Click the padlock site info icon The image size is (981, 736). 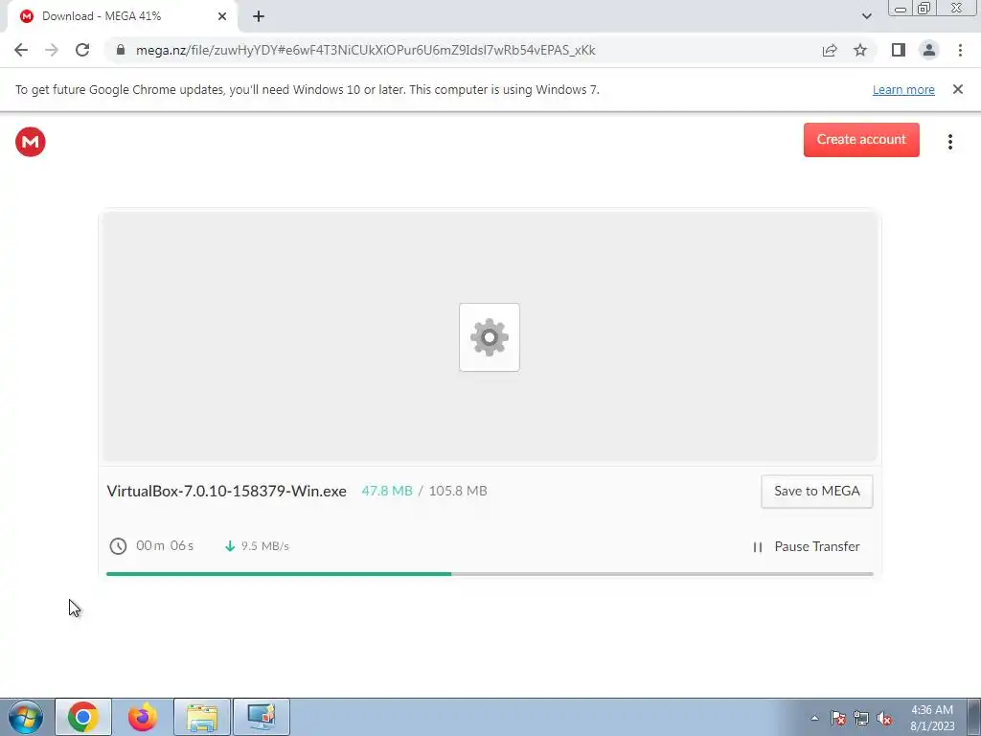(x=121, y=50)
